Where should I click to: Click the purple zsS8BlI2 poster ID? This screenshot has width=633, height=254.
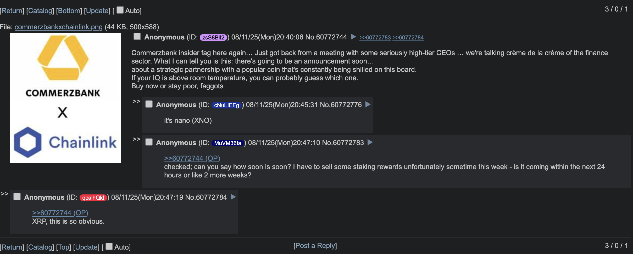(213, 37)
